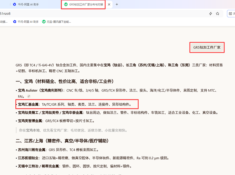235x175 pixels.
Task: Close the GR5钛加工件厂家分布 tab
Action: click(x=109, y=4)
